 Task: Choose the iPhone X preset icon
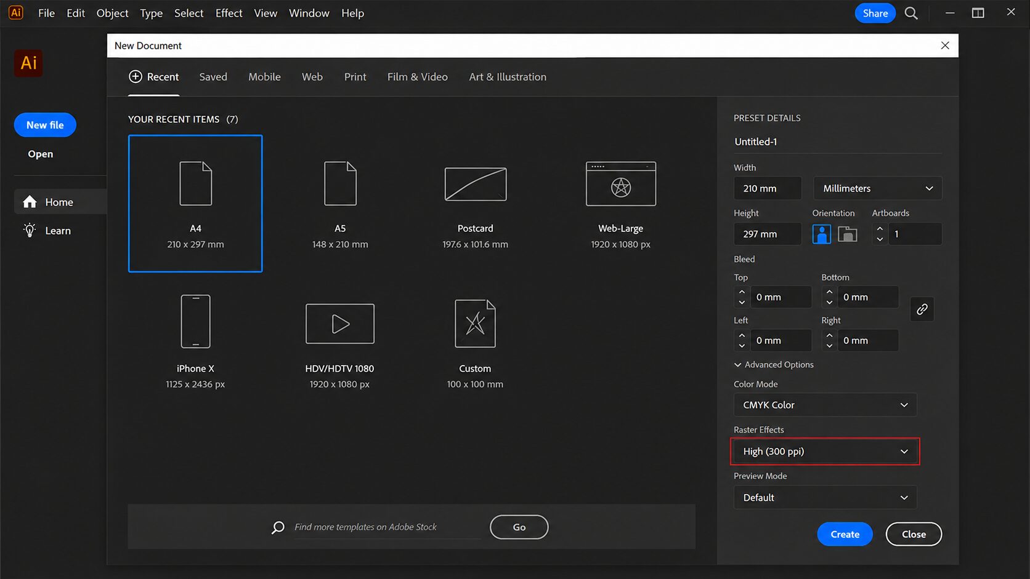tap(195, 321)
